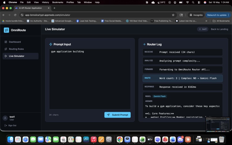
Task: Open Safari from the Dock
Action: pyautogui.click(x=25, y=139)
